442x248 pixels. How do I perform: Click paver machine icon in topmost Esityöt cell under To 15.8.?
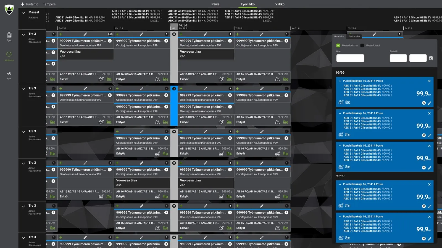tap(101, 79)
